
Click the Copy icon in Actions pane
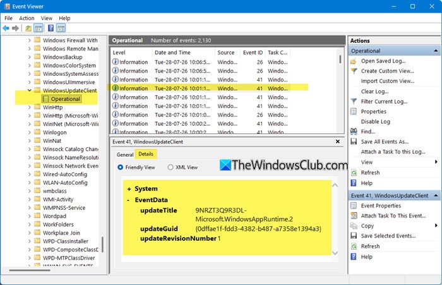[354, 226]
